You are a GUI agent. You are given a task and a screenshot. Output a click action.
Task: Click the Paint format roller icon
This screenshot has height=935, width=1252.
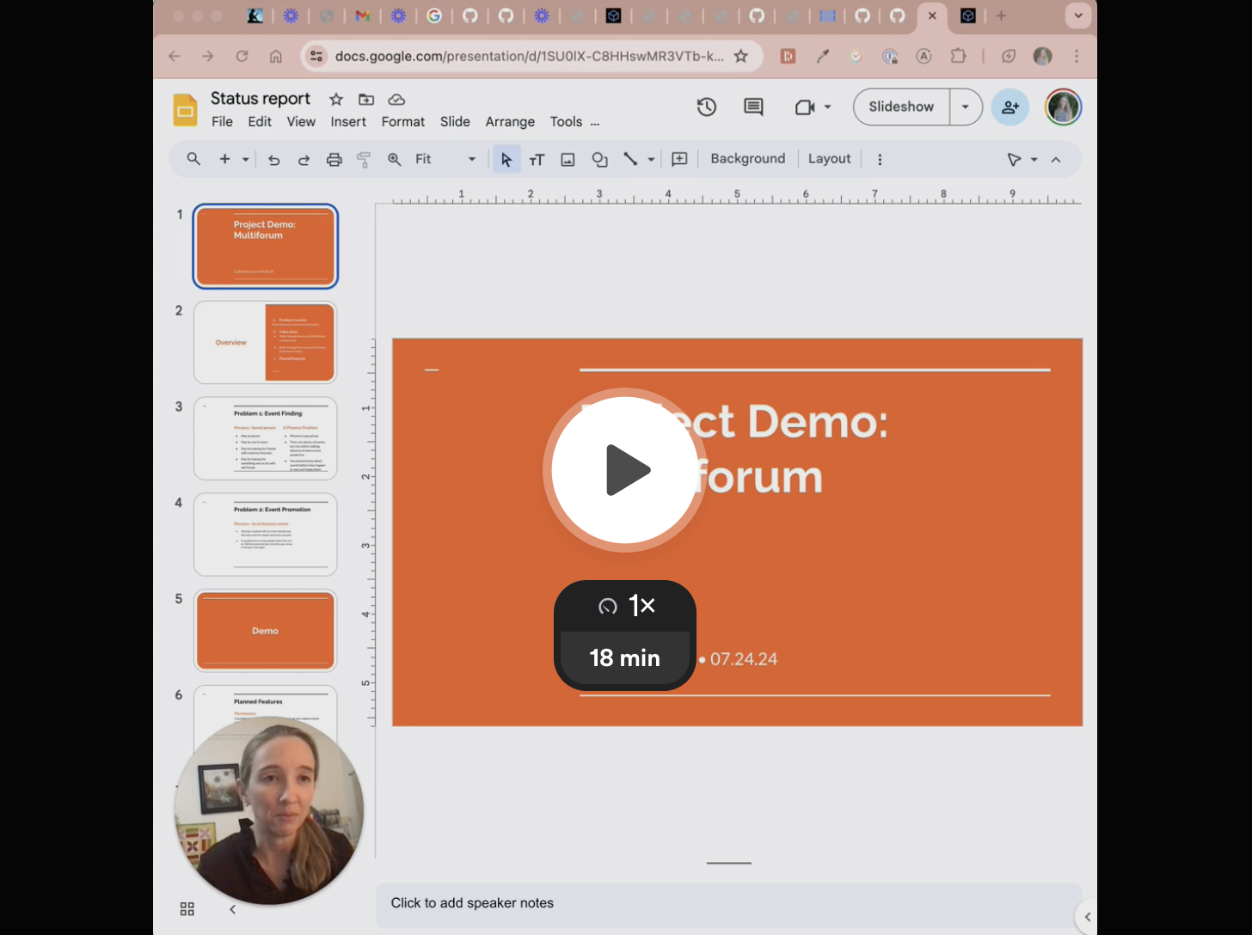tap(364, 159)
